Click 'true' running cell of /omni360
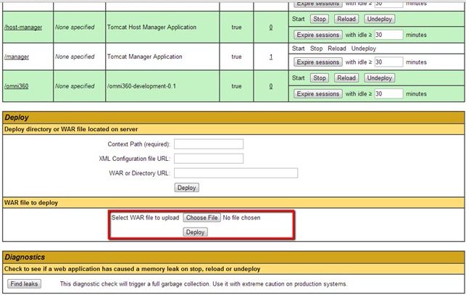466x295 pixels. tap(236, 86)
